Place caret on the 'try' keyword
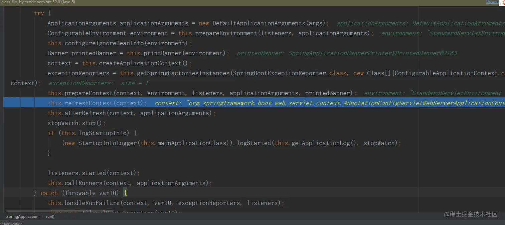This screenshot has width=505, height=225. pyautogui.click(x=39, y=13)
